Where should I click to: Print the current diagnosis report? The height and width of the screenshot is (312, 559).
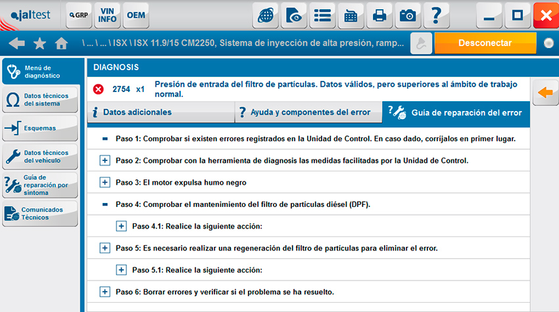tap(379, 15)
